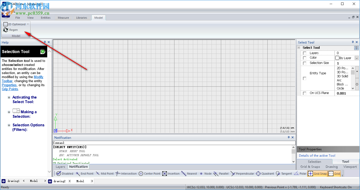Open the Drawing properties tab
Image resolution: width=360 pixels, height=190 pixels.
pyautogui.click(x=332, y=167)
